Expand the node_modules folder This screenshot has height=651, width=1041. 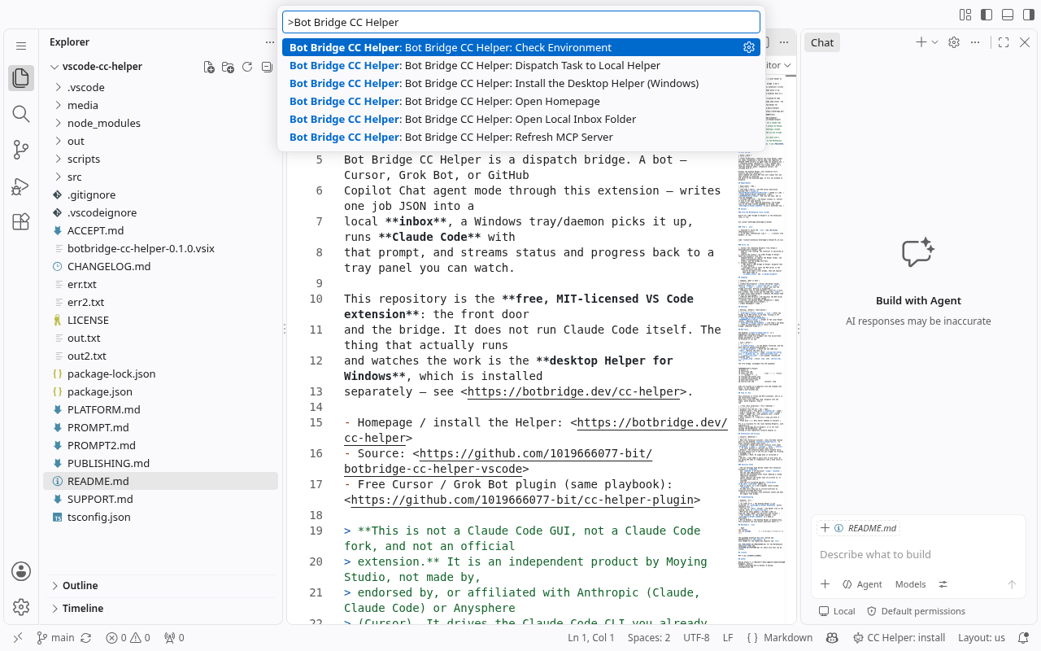160,123
